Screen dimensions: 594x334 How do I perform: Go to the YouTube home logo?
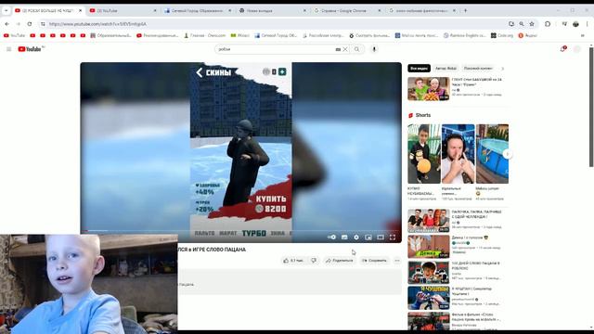[x=30, y=49]
